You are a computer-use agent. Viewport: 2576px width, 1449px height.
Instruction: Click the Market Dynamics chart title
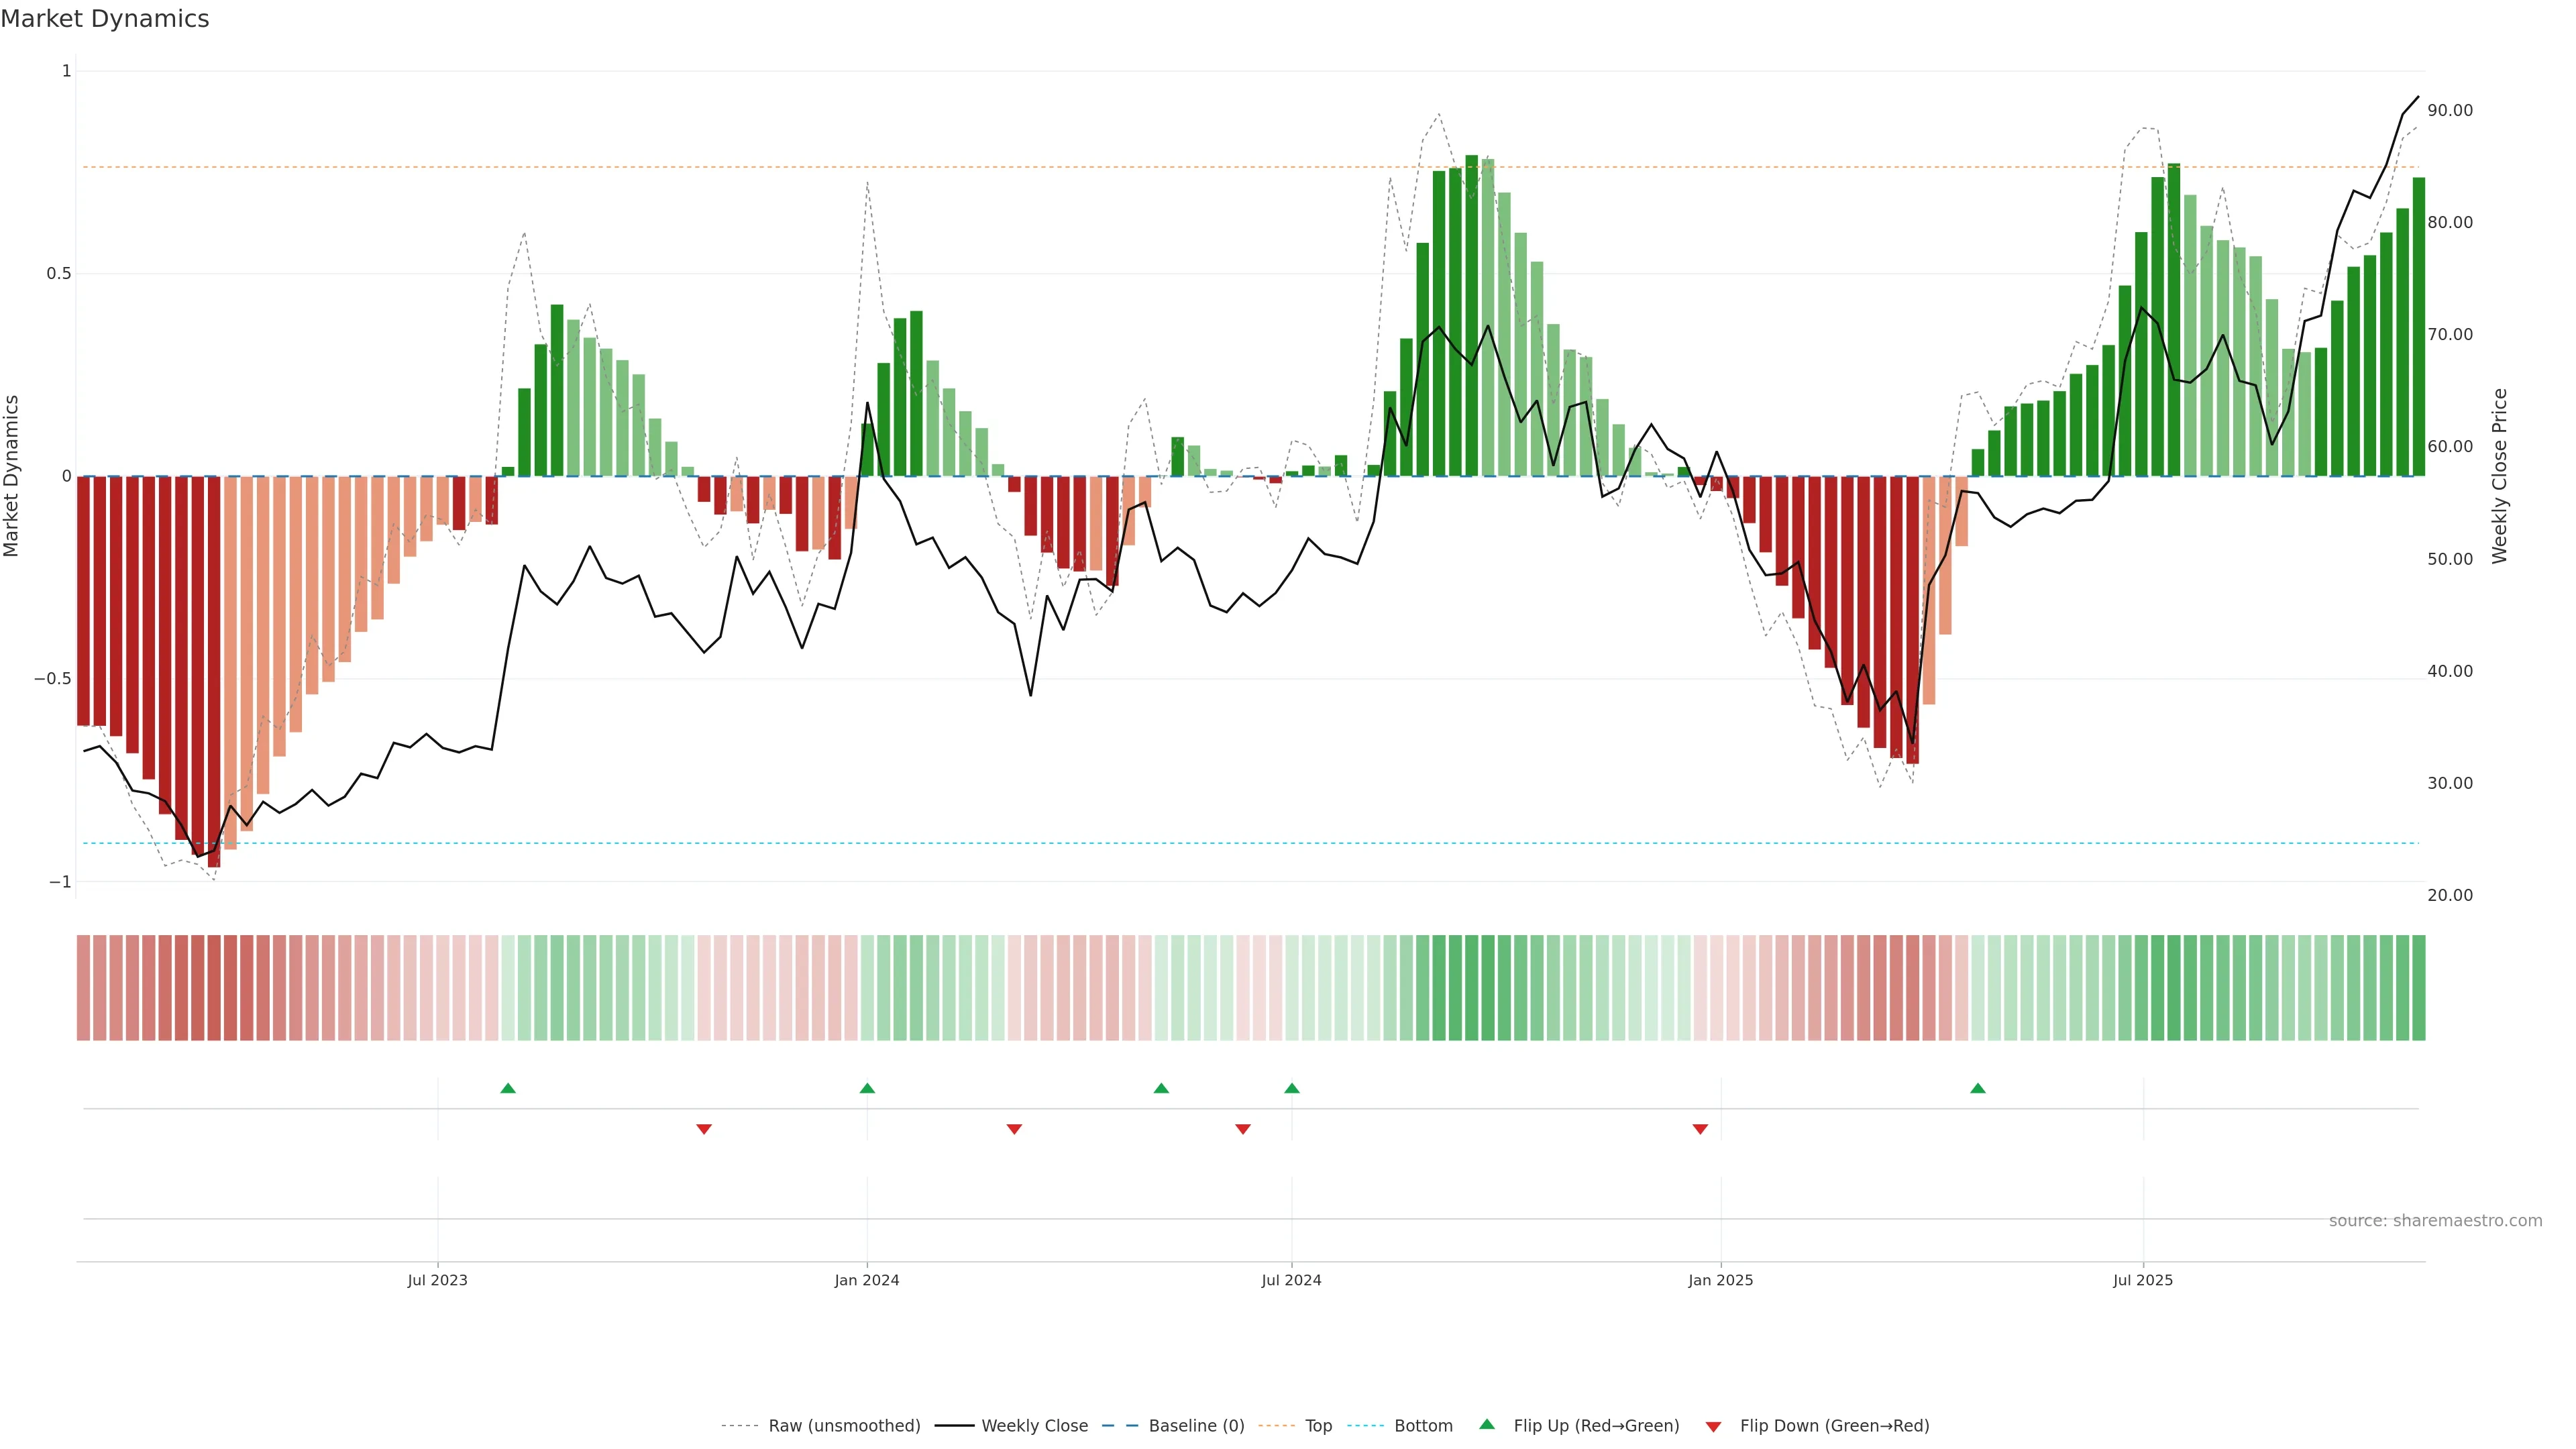point(105,19)
